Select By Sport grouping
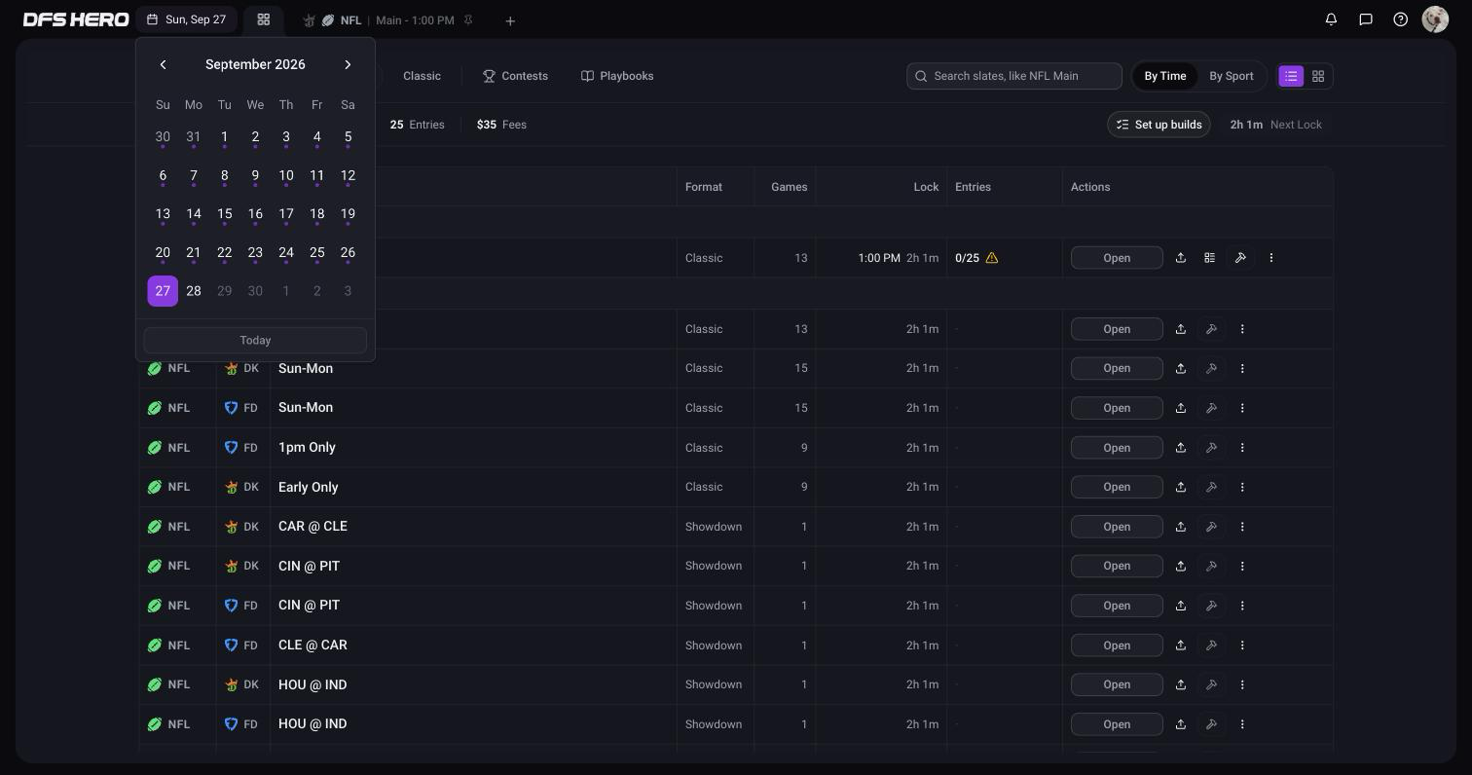Screen dimensions: 1472x775 (x=1232, y=76)
